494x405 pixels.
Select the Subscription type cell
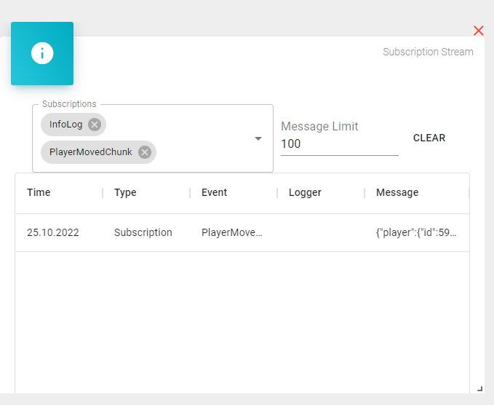coord(143,233)
